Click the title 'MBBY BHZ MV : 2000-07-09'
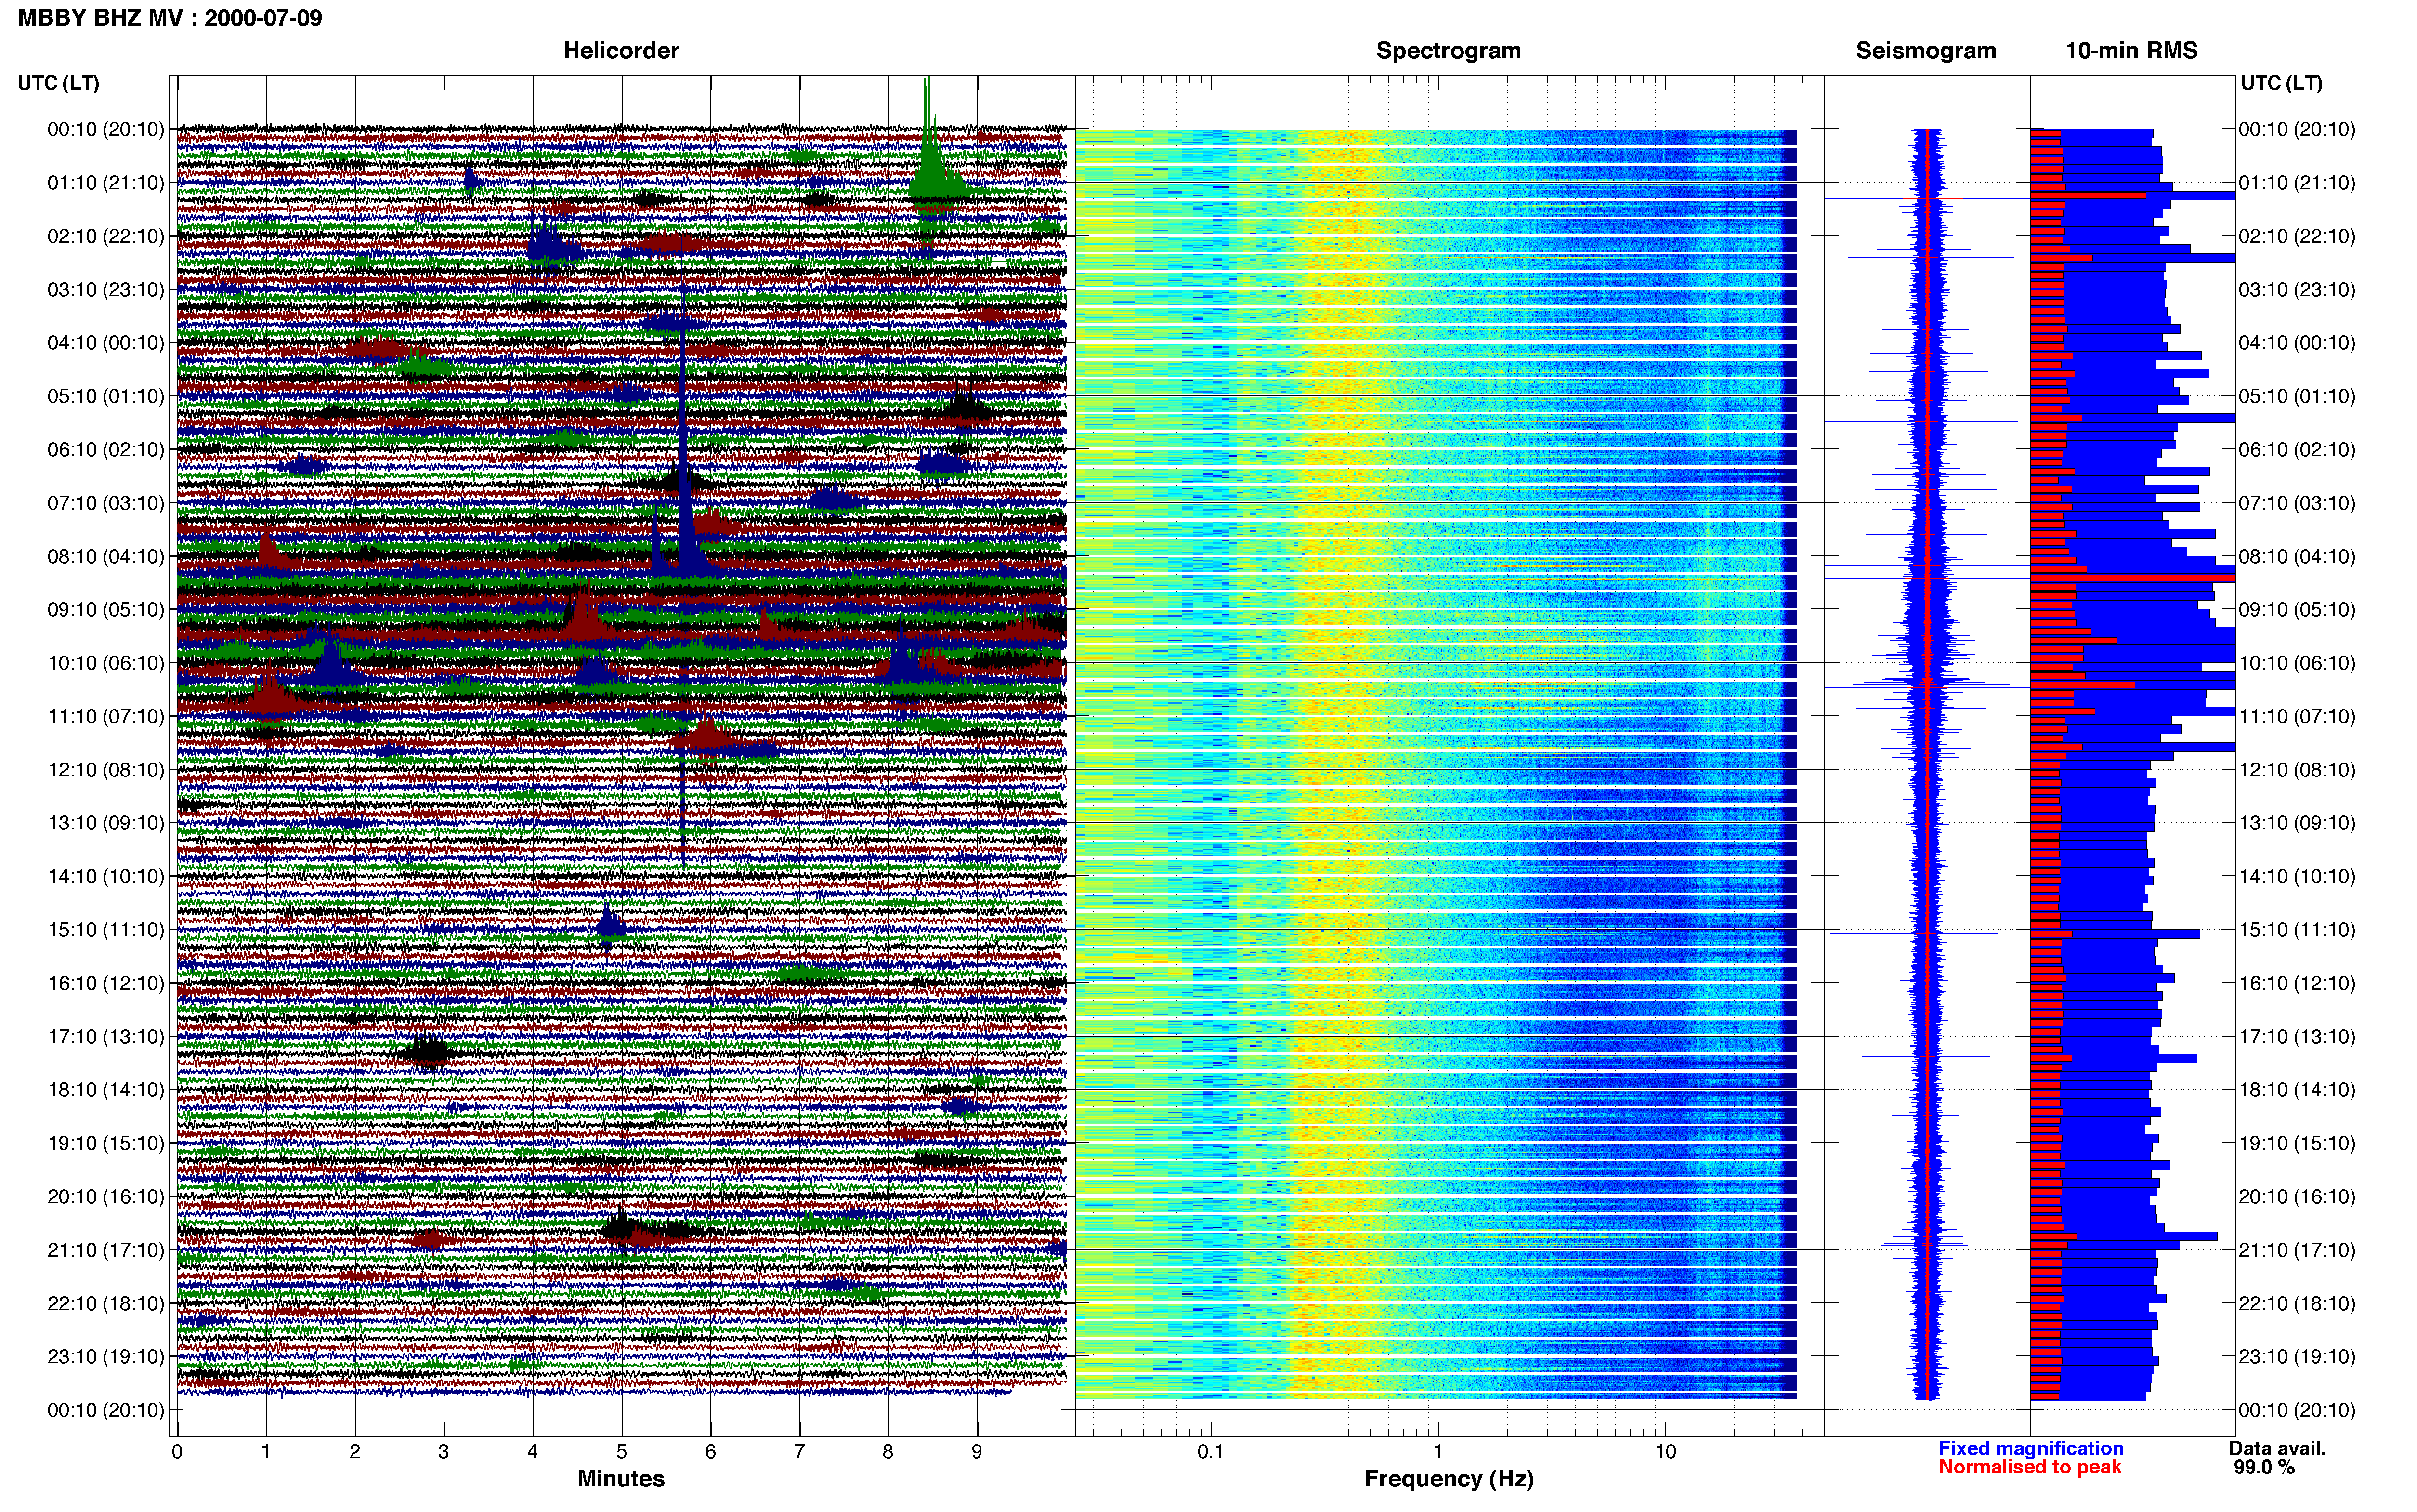The height and width of the screenshot is (1512, 2417). click(x=170, y=17)
